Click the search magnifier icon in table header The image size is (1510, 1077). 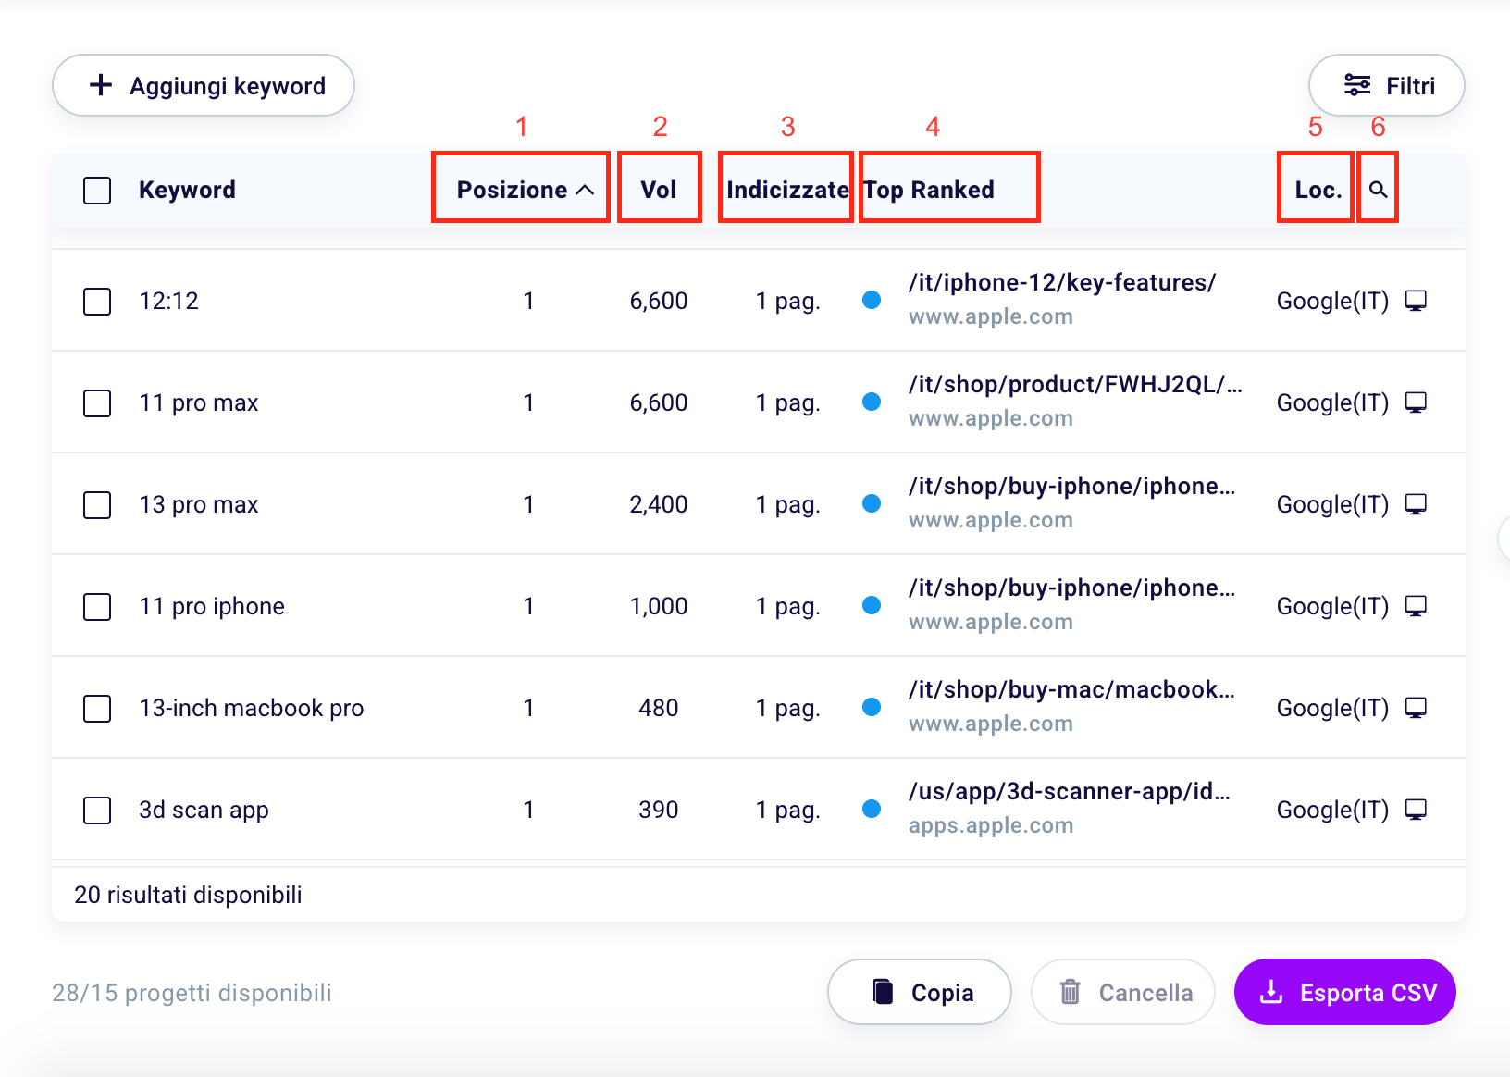point(1378,190)
